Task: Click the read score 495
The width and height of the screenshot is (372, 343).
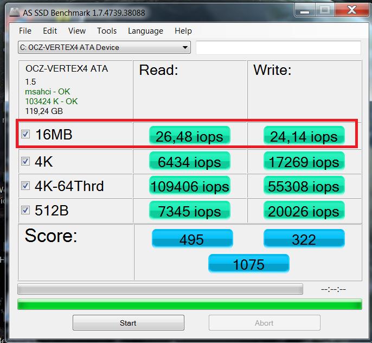Action: pyautogui.click(x=192, y=239)
